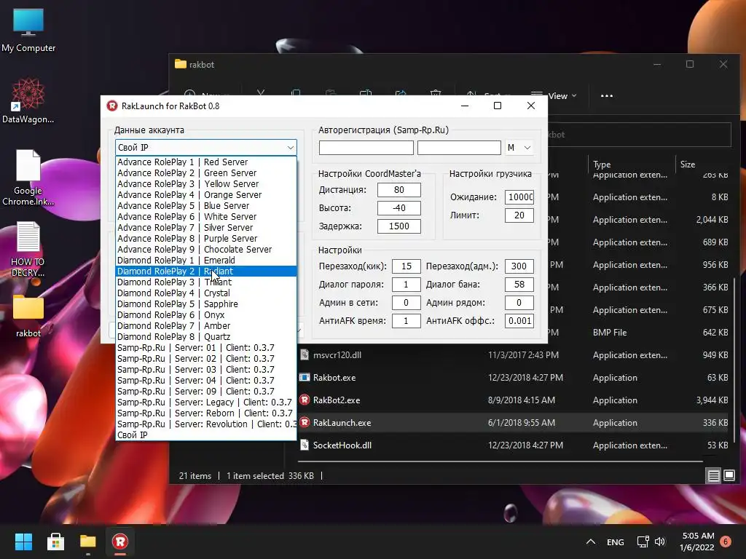This screenshot has height=559, width=746.
Task: Click Задержка field showing 1500
Action: pos(398,226)
